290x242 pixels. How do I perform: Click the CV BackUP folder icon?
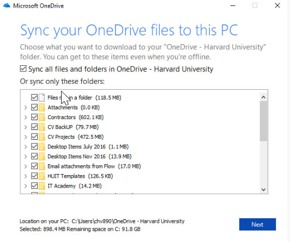tap(42, 127)
